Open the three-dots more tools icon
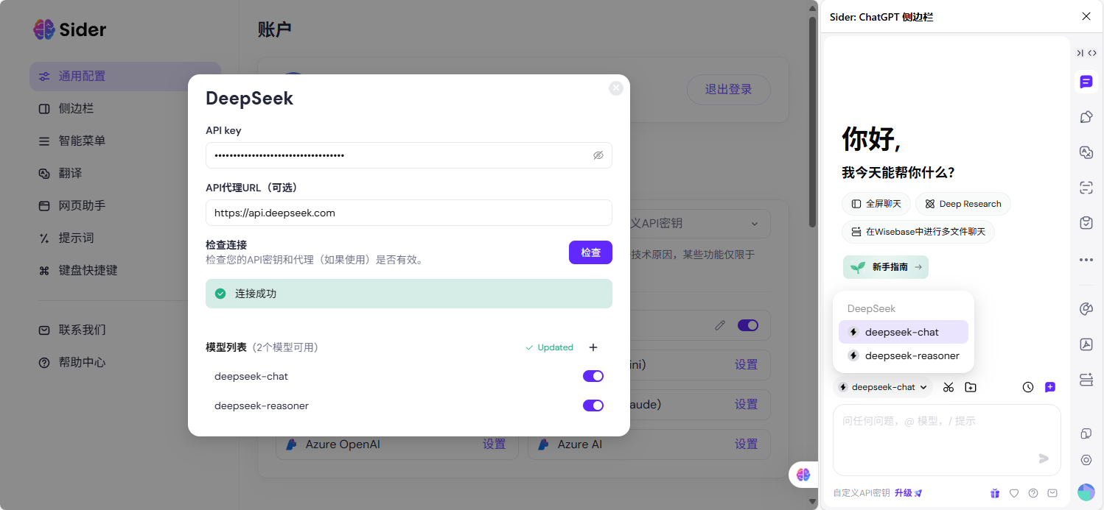 pyautogui.click(x=1086, y=259)
